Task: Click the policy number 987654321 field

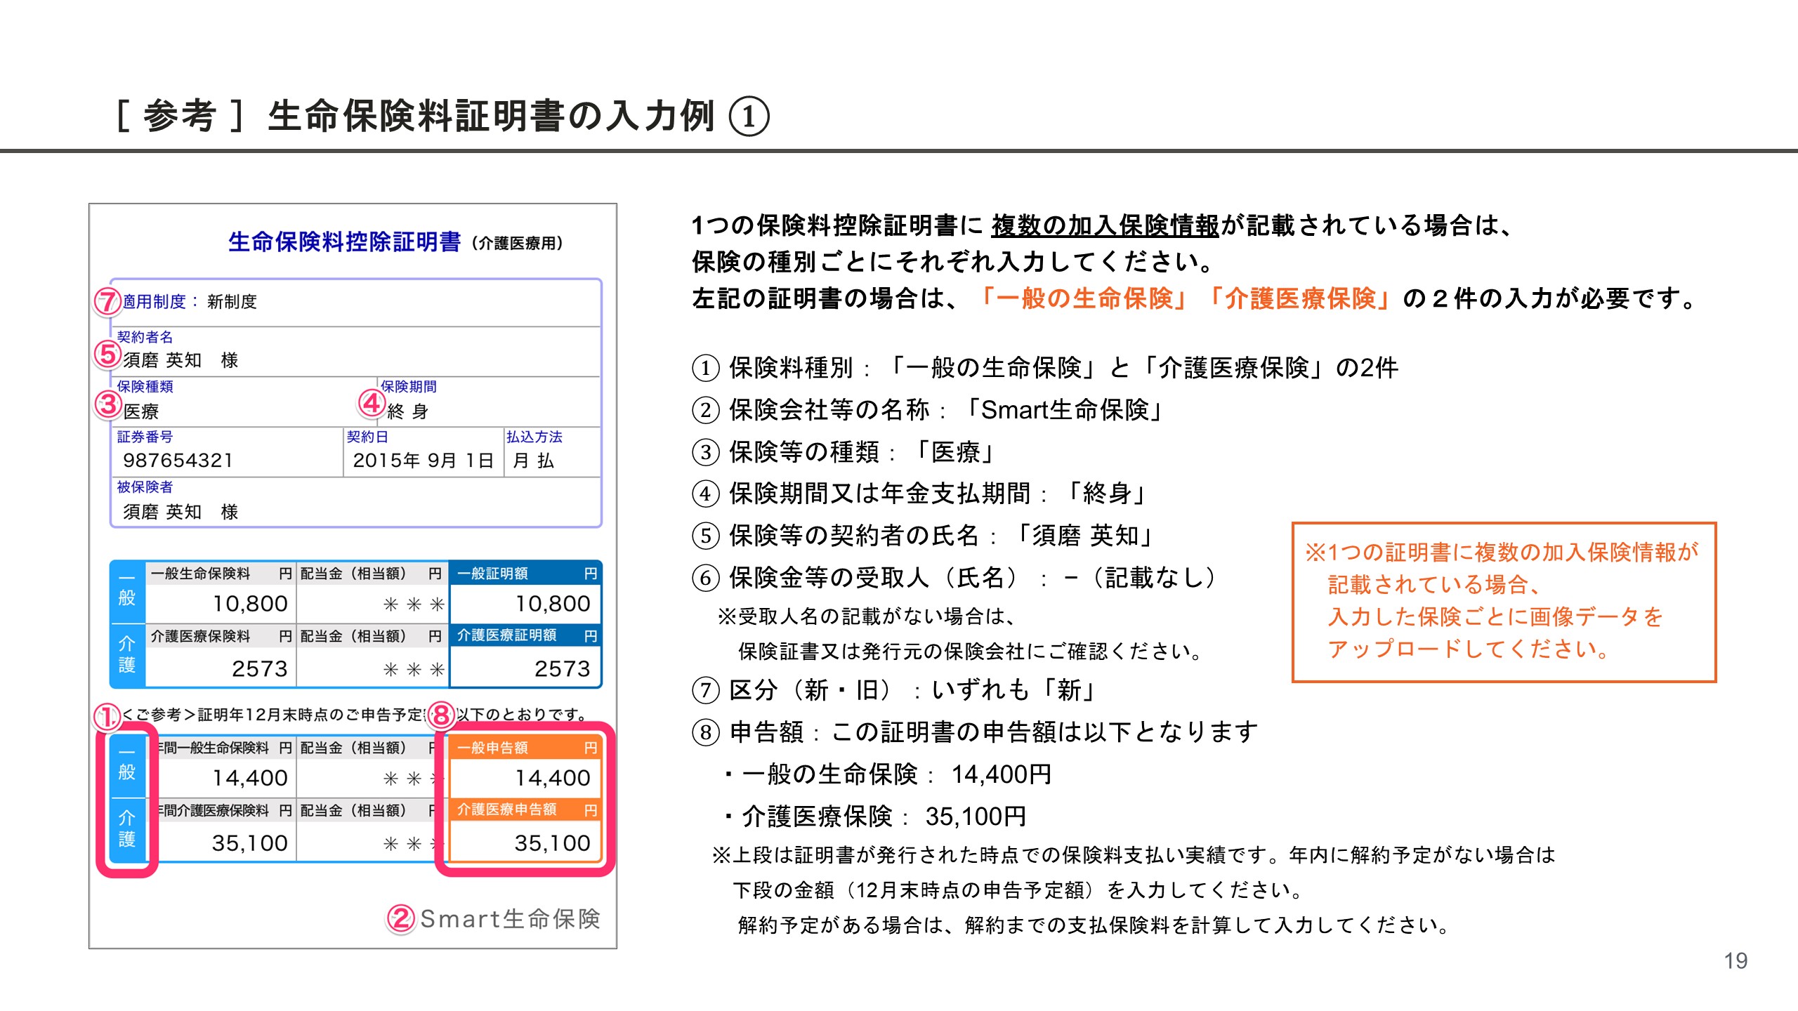Action: tap(178, 461)
